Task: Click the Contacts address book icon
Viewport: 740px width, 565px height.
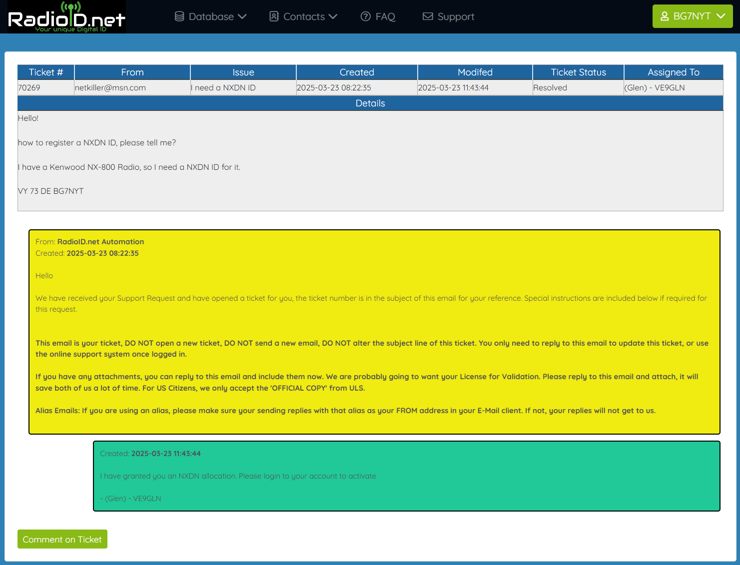Action: pos(274,16)
